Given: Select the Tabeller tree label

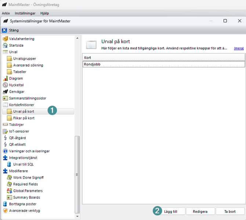Looking at the screenshot, I should pyautogui.click(x=19, y=72).
